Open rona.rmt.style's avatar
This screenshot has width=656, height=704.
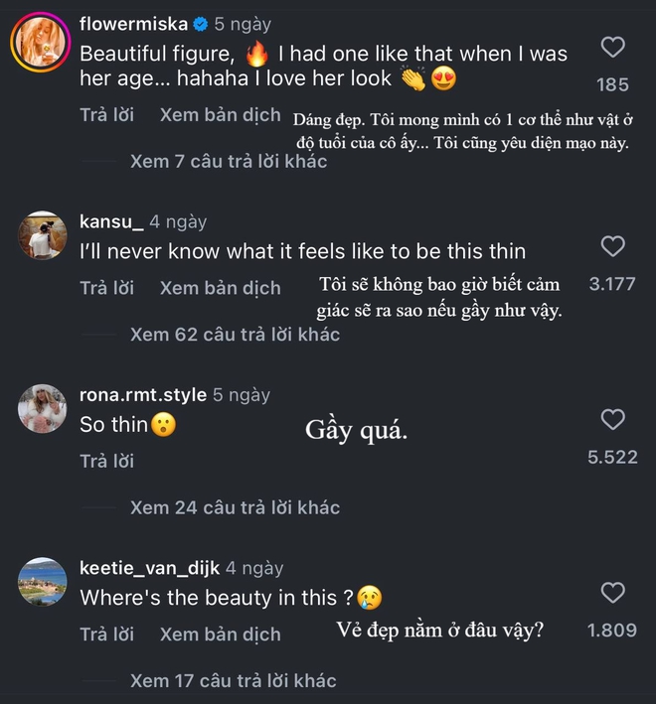pyautogui.click(x=42, y=408)
